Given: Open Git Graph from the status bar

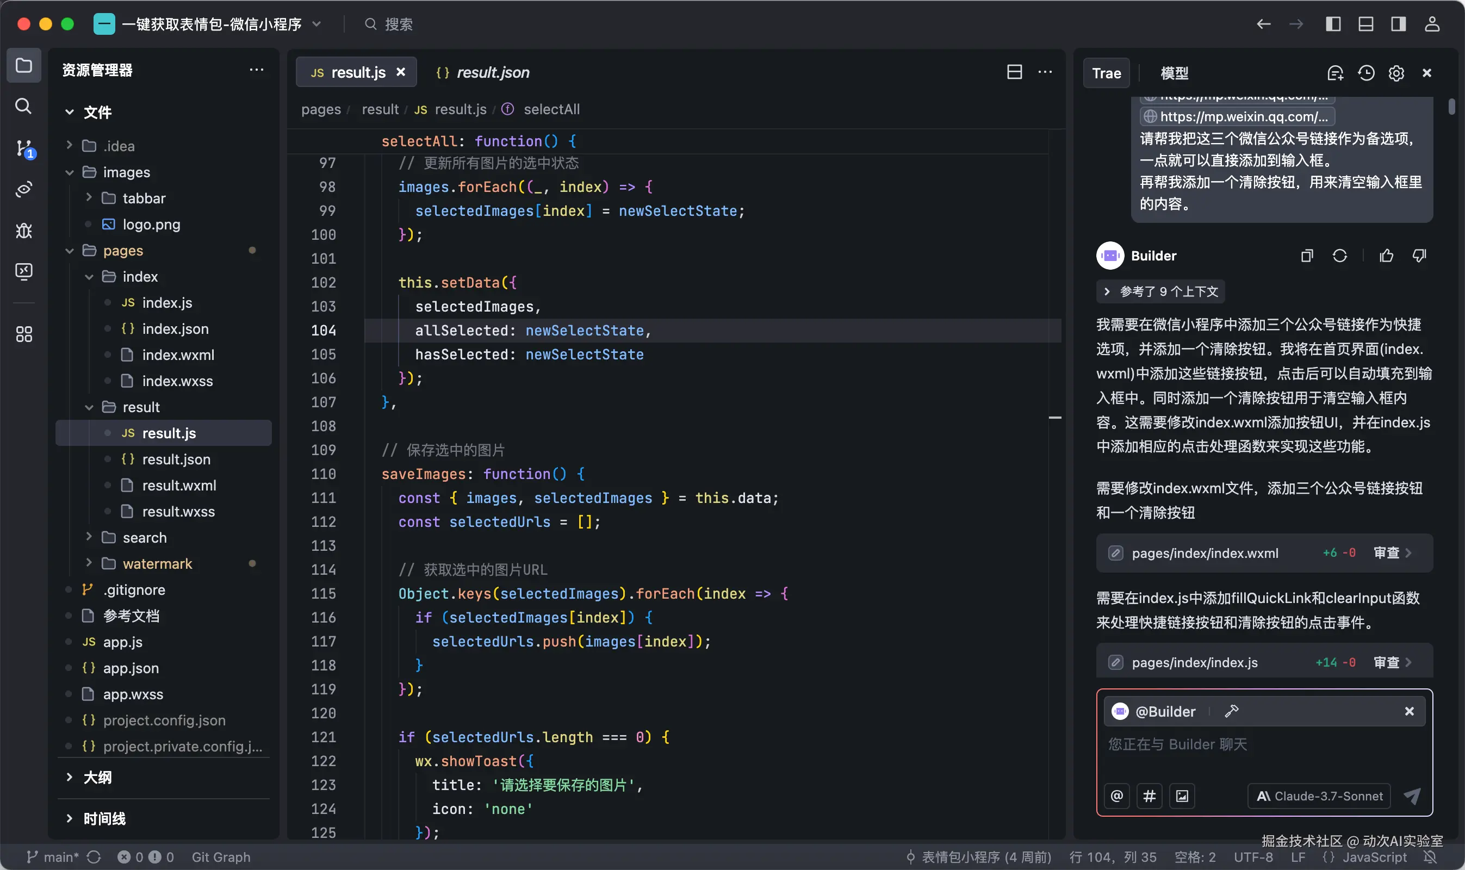Looking at the screenshot, I should tap(220, 856).
